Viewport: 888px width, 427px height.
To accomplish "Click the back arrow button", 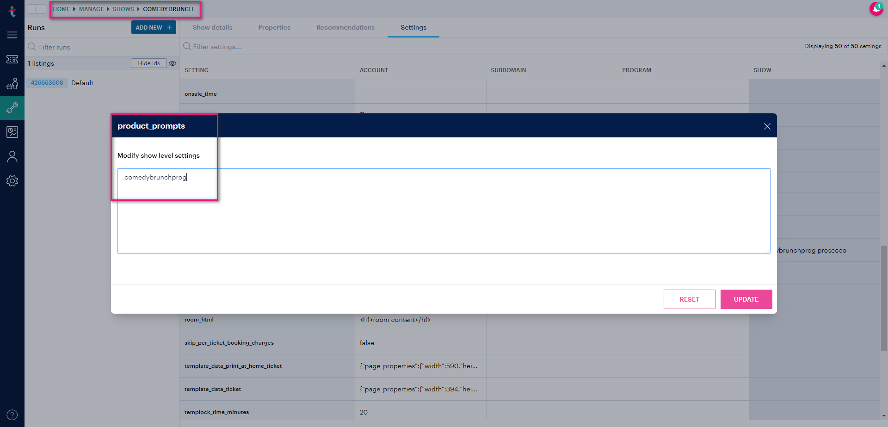I will [x=37, y=9].
